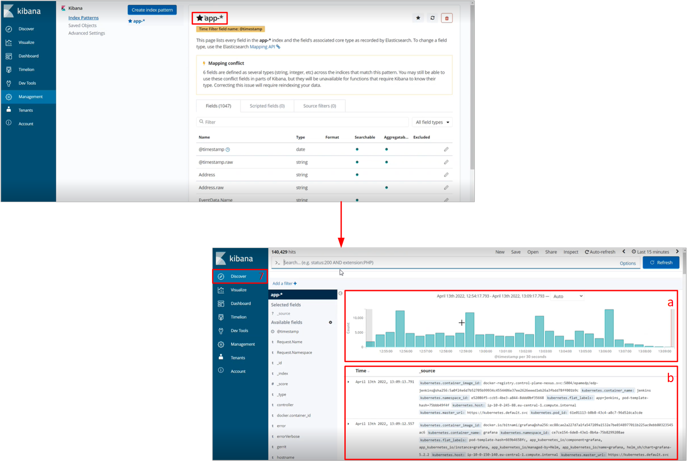This screenshot has width=687, height=461.
Task: Click the Discover search query input
Action: [444, 262]
